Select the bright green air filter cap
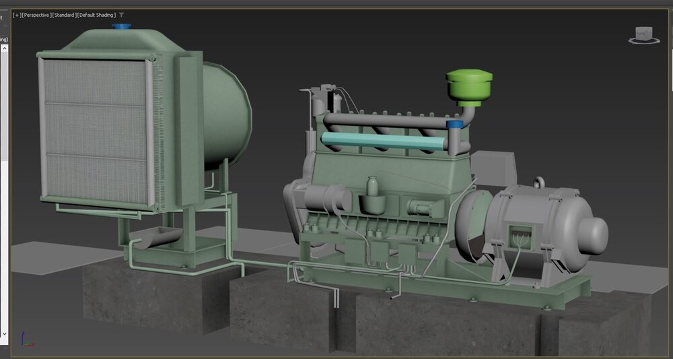 point(469,86)
